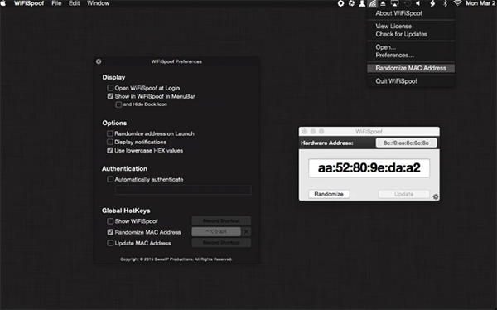Screen dimensions: 497x310
Task: Click the recorded Randomize MAC Address shortcut field
Action: click(216, 231)
